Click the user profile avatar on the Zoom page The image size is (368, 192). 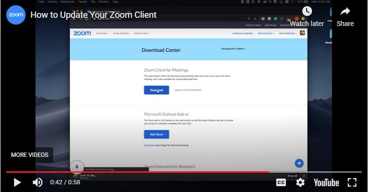(302, 33)
